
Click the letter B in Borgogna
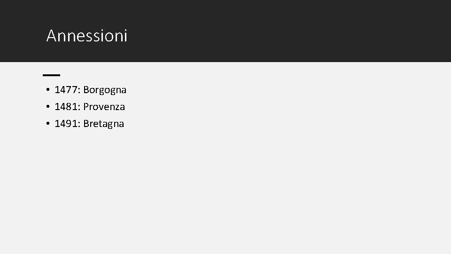coord(86,90)
